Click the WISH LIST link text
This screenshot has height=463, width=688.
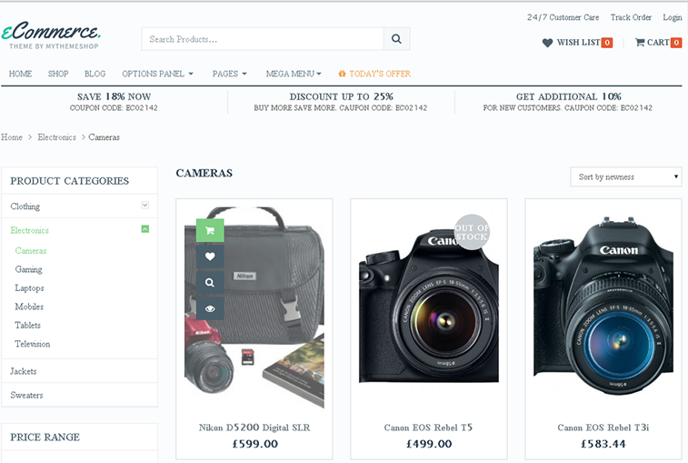[578, 43]
